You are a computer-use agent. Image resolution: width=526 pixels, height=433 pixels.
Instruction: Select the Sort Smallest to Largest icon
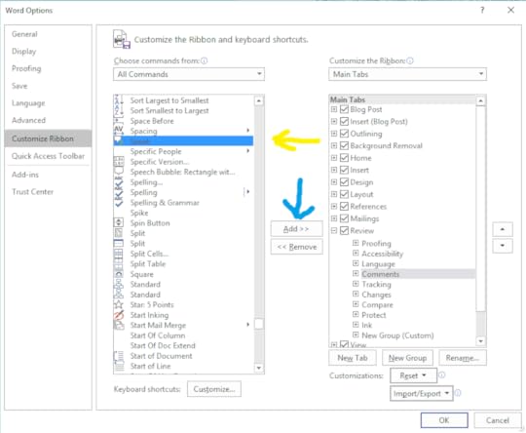[119, 110]
